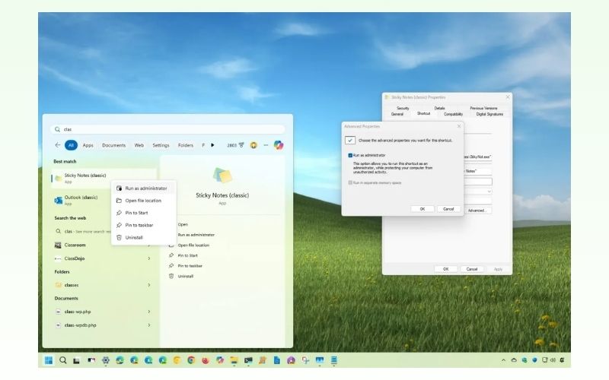The width and height of the screenshot is (609, 380).
Task: Choose Open file location in context menu
Action: coord(144,201)
